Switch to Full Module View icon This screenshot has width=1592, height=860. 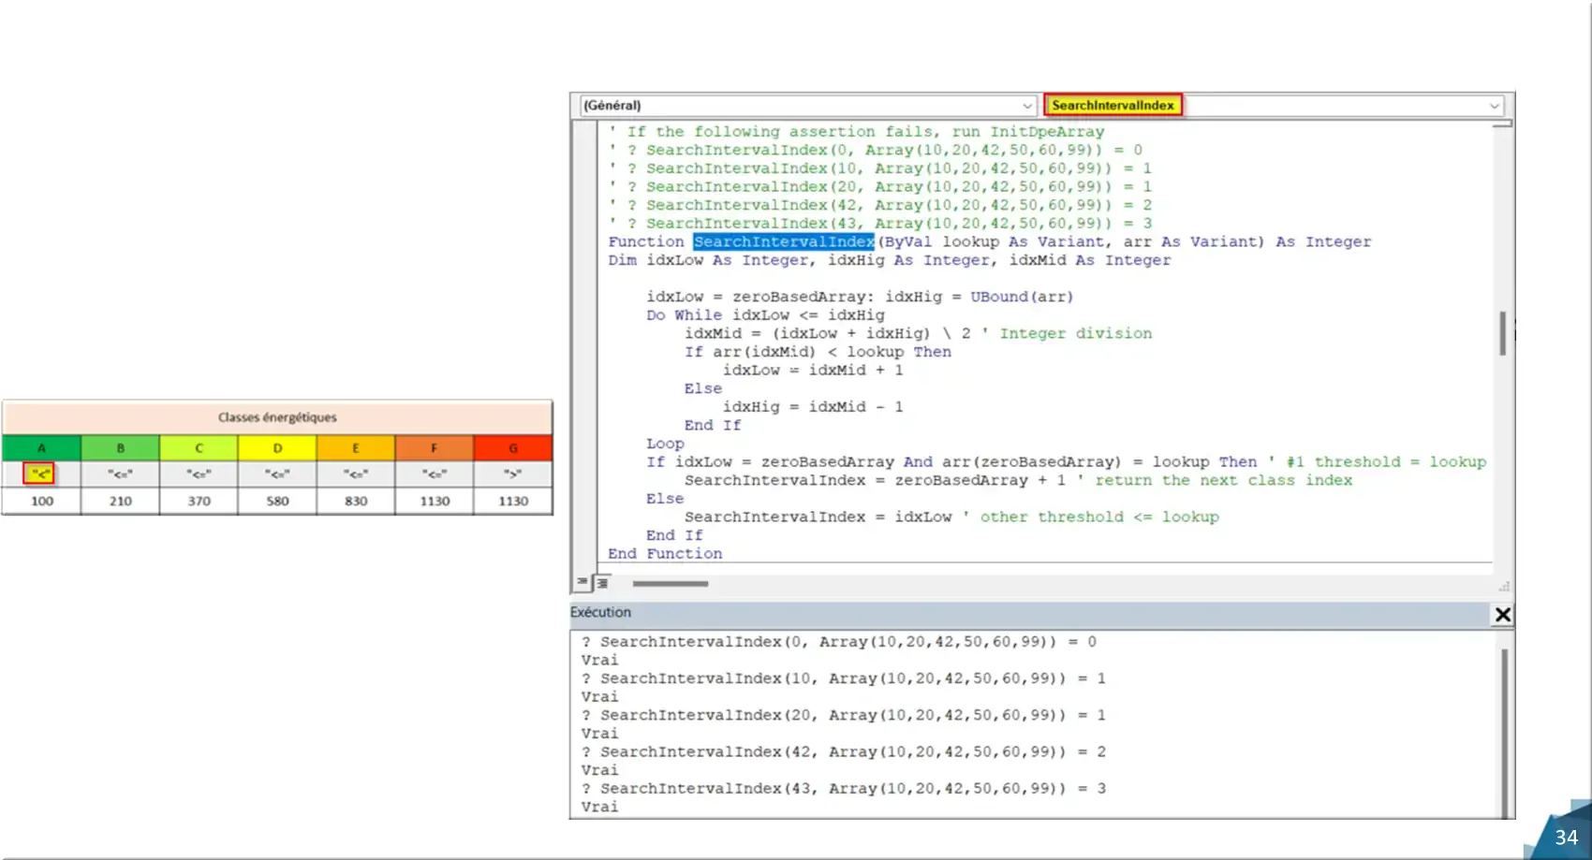click(602, 583)
